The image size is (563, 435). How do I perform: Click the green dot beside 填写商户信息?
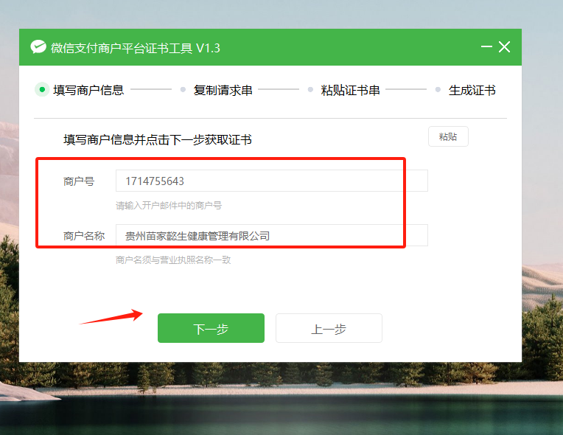42,89
